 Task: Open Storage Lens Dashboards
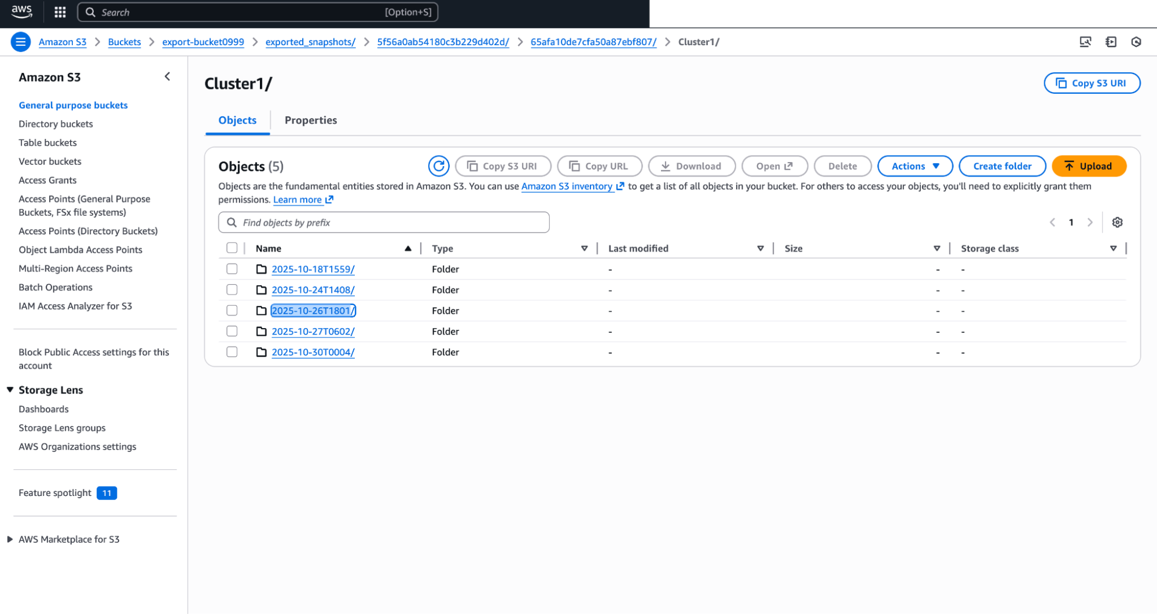pos(43,409)
